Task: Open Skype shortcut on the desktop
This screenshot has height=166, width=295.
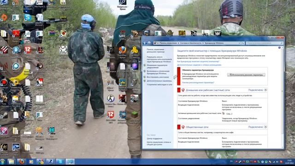Action: point(28,18)
